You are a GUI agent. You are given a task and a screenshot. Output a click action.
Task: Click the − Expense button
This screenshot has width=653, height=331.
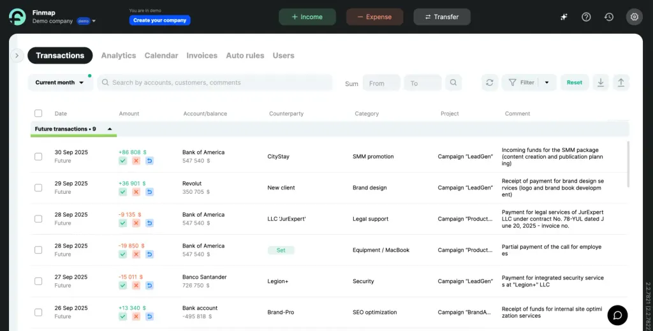[x=375, y=17]
